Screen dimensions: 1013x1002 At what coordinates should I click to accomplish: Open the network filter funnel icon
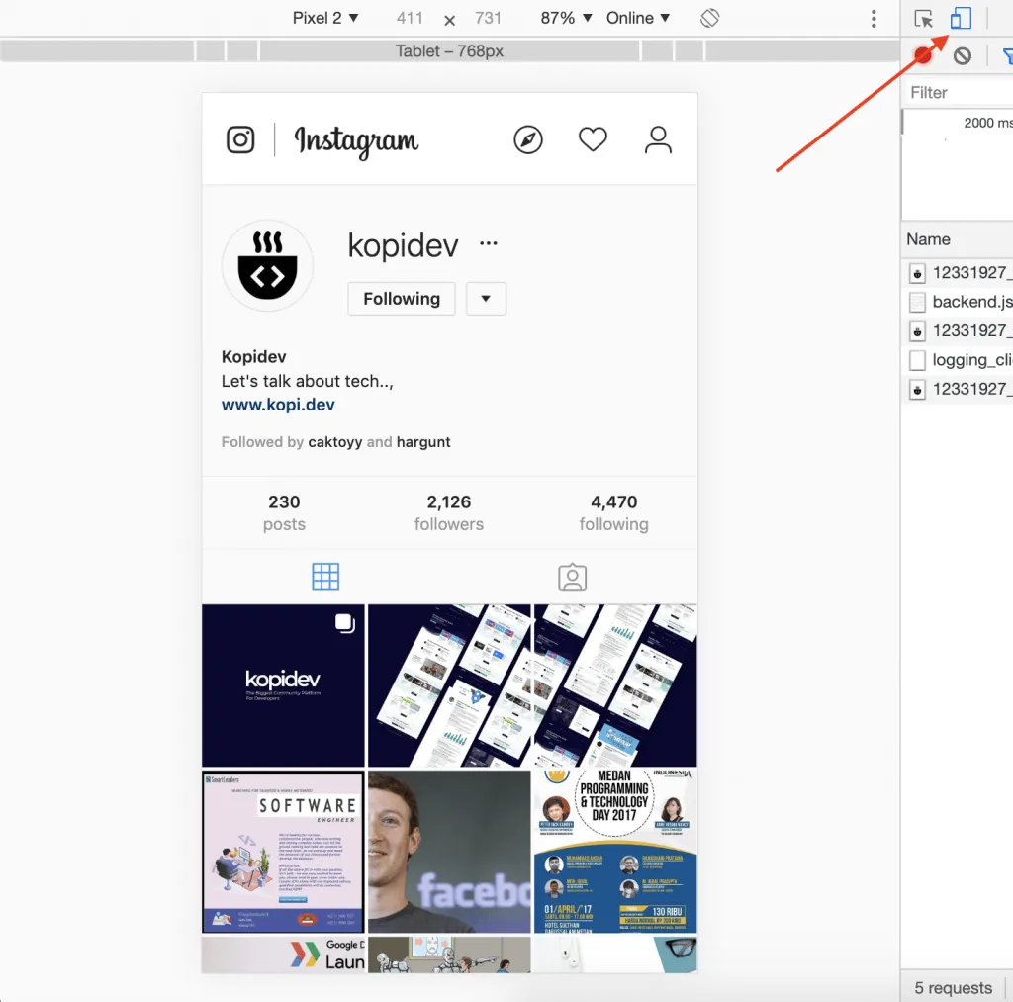[1006, 56]
